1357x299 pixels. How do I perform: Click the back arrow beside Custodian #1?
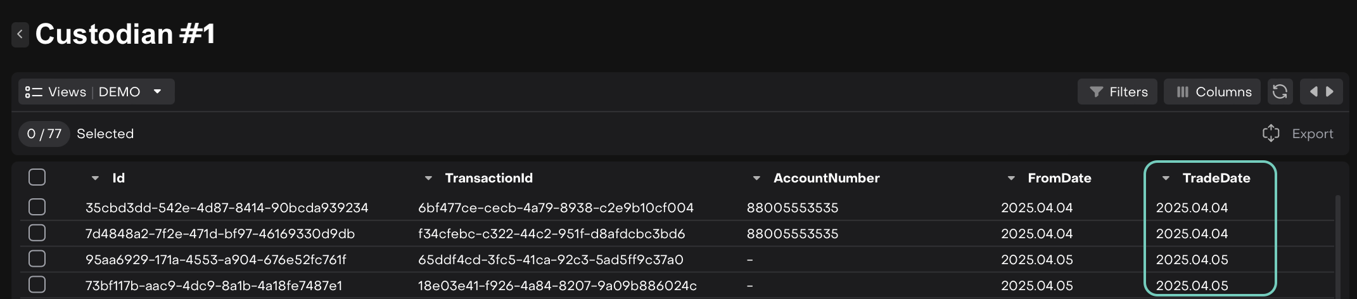pyautogui.click(x=20, y=34)
